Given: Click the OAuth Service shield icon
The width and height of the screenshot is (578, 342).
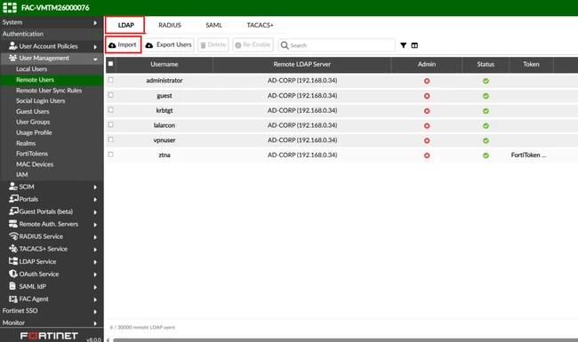Looking at the screenshot, I should click(x=13, y=274).
